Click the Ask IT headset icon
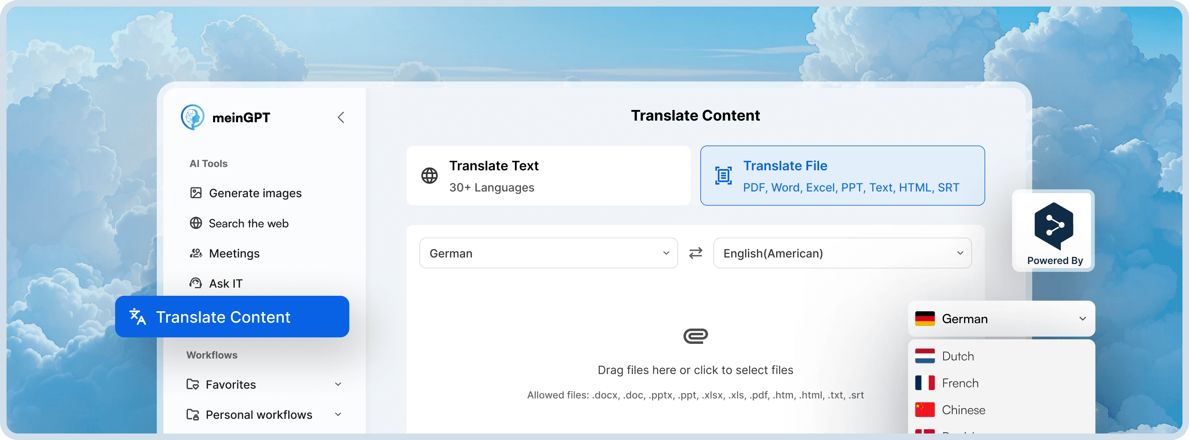The height and width of the screenshot is (440, 1189). tap(196, 283)
